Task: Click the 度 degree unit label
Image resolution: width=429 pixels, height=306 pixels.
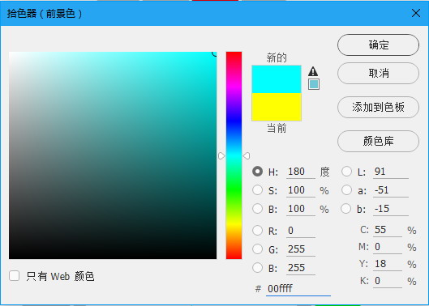Action: (x=324, y=172)
